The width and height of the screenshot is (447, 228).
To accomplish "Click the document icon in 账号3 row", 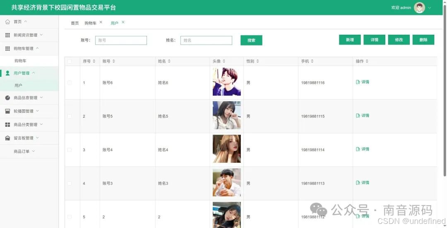I will (x=358, y=183).
